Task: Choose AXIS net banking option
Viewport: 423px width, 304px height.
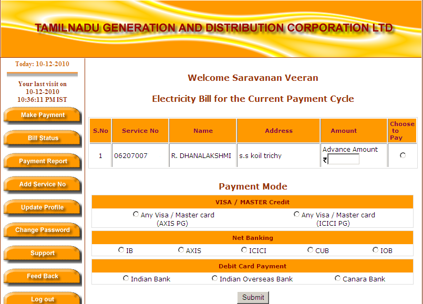Action: (181, 250)
